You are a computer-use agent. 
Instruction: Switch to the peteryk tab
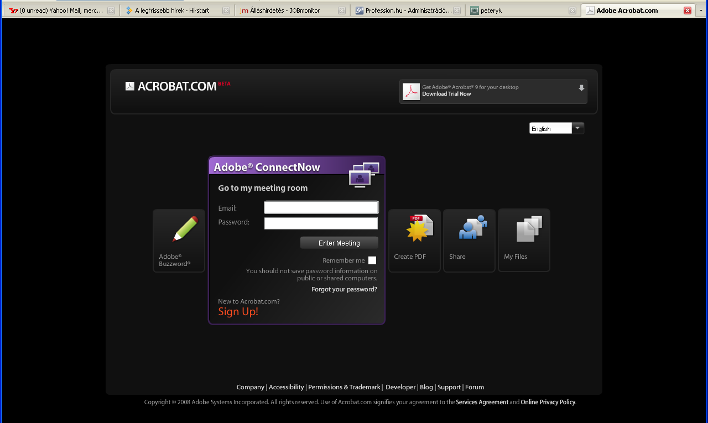click(x=523, y=11)
